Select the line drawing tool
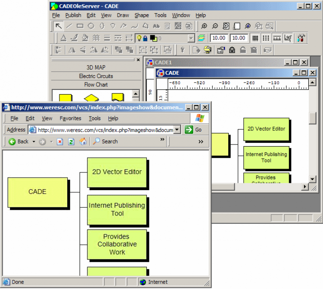 [x=69, y=26]
